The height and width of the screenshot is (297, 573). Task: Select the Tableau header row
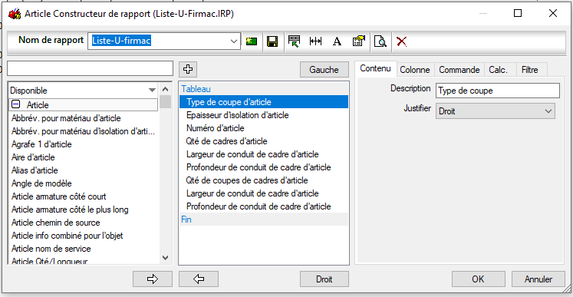point(264,89)
